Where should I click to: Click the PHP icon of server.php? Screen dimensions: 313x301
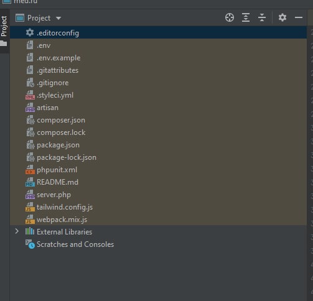(x=30, y=195)
